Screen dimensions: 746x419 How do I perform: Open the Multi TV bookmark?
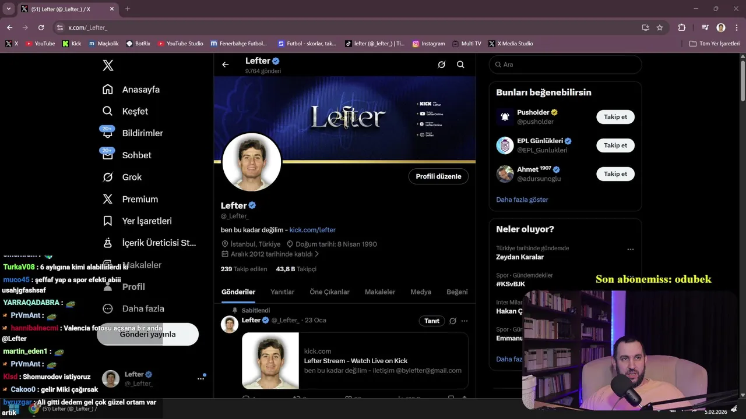tap(467, 44)
